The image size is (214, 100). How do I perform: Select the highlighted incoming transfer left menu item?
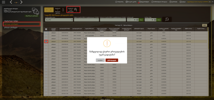[22, 24]
